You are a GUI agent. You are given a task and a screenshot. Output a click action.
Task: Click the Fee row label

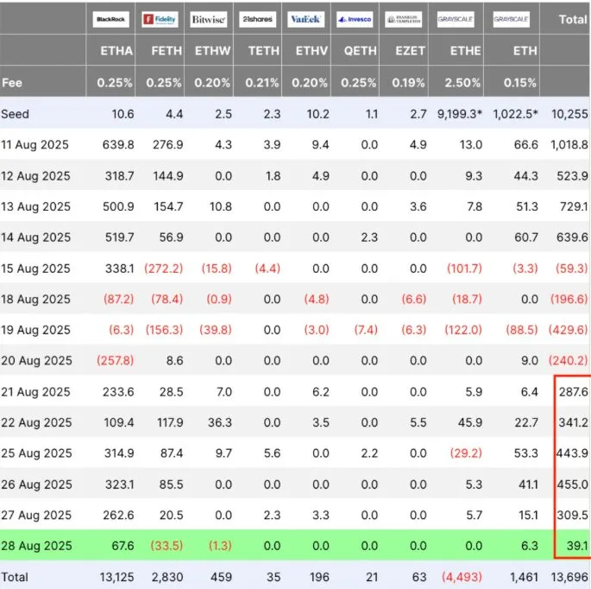(12, 83)
